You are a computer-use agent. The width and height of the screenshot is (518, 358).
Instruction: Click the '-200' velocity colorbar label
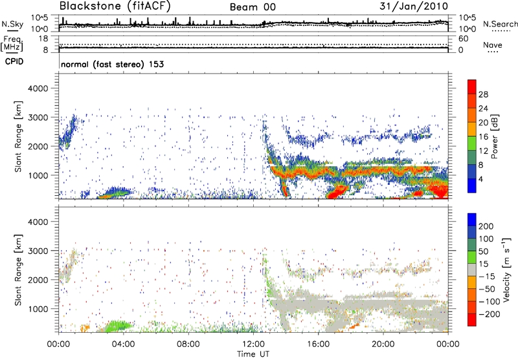pos(489,314)
